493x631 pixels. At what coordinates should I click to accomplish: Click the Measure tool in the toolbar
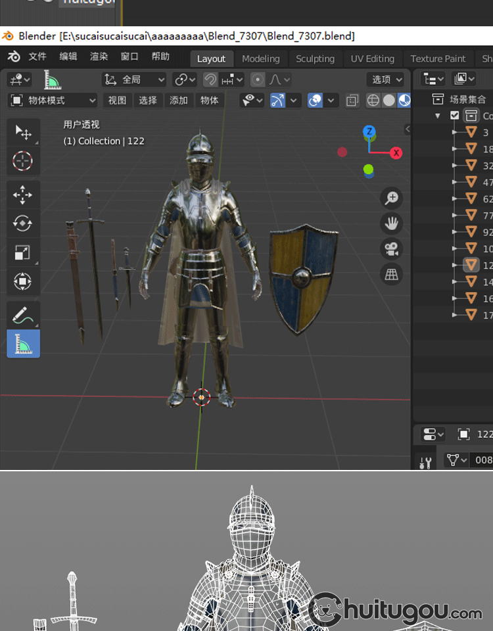[23, 344]
